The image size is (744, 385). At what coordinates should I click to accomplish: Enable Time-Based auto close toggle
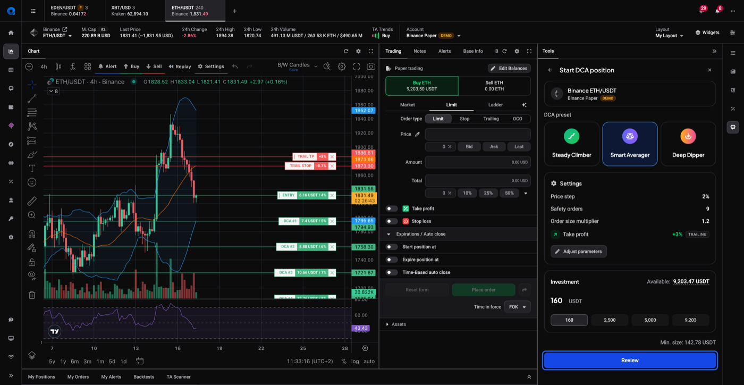pos(392,272)
